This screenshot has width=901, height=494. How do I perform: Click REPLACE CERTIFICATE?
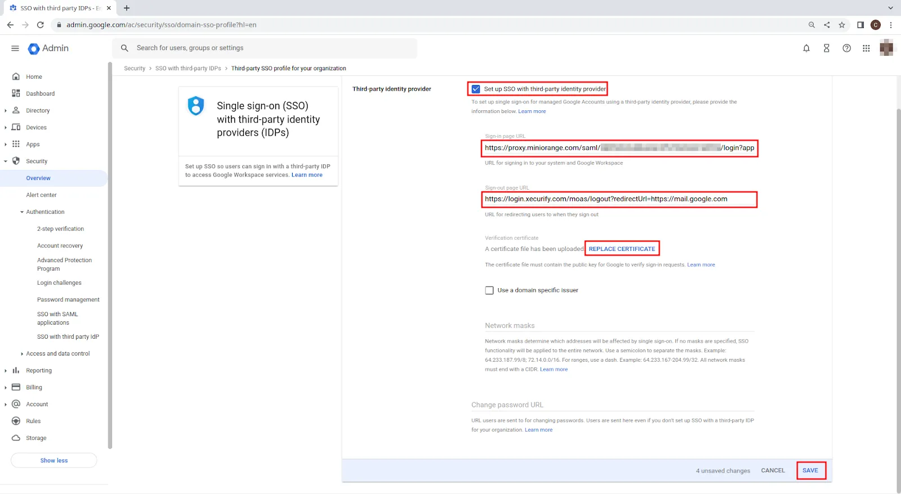point(622,249)
